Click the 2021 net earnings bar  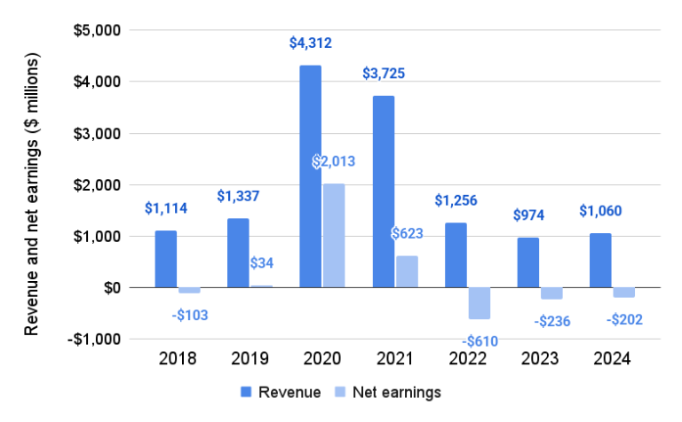[x=406, y=271]
